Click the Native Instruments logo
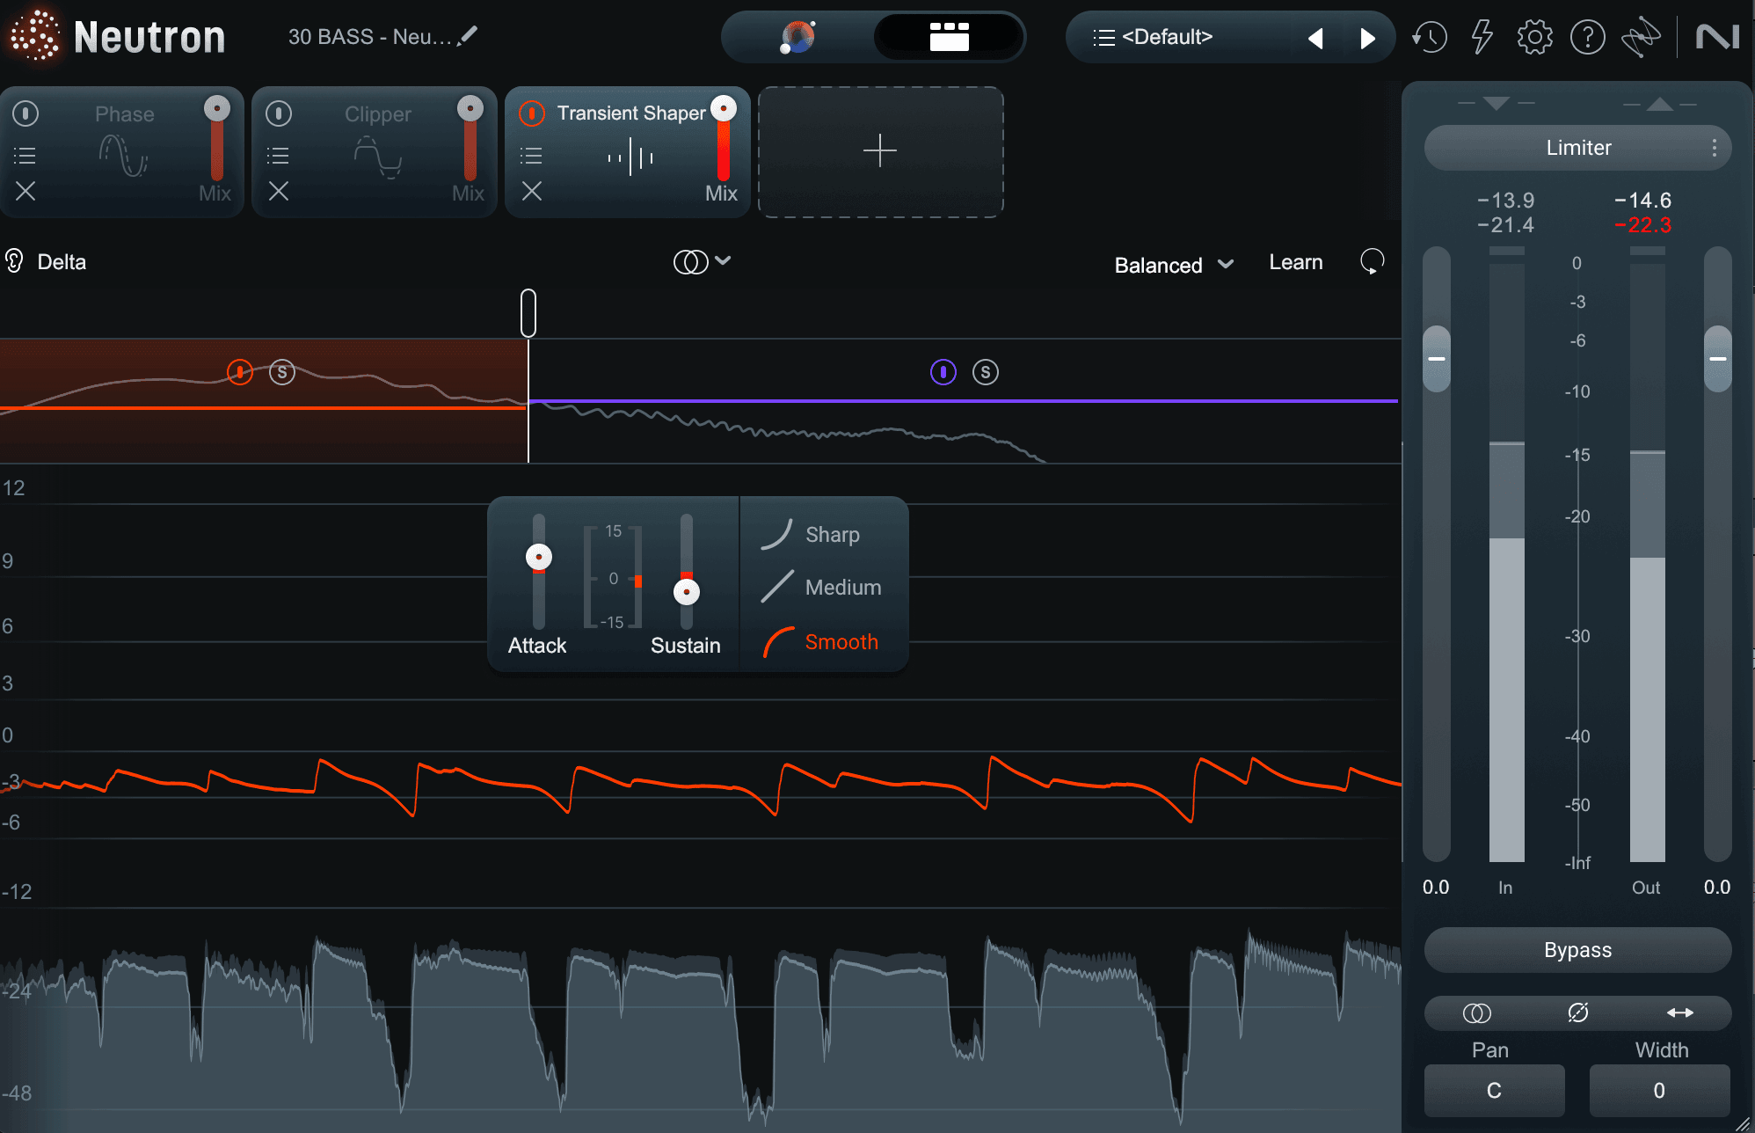 click(x=1718, y=37)
